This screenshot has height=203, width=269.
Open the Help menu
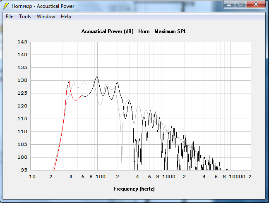[66, 17]
